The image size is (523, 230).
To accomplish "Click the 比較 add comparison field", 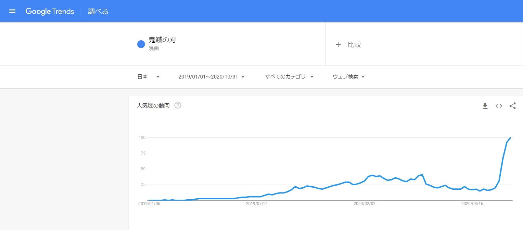I will pyautogui.click(x=354, y=44).
